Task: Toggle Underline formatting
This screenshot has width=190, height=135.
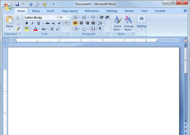Action: (39, 23)
